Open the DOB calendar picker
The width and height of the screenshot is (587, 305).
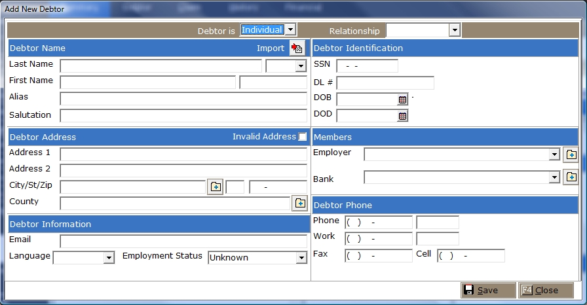[403, 99]
